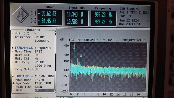Select the FUNCTION menu heading
Viewport: 174px width, 98px height.
[22, 76]
